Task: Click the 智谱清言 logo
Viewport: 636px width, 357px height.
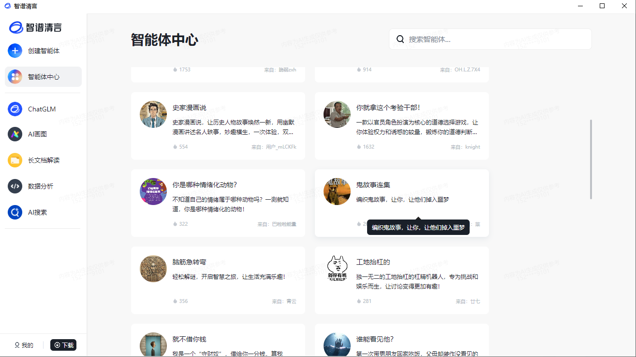Action: [x=36, y=27]
